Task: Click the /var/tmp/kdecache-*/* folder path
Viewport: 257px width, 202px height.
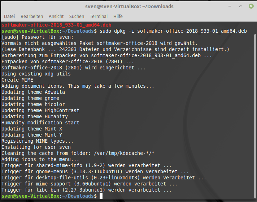Action: [124, 153]
